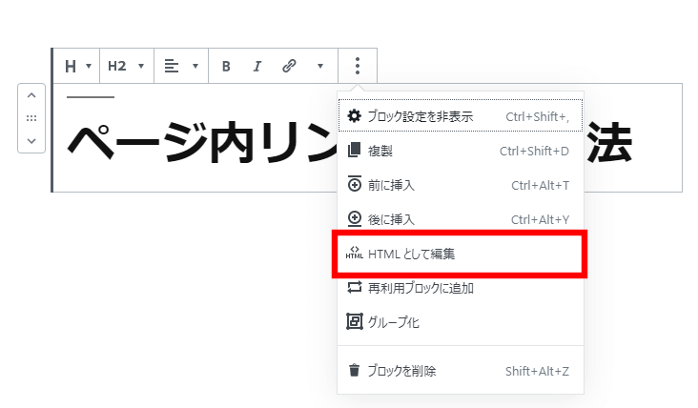Click the block drag handle dots
This screenshot has width=698, height=408.
(x=31, y=118)
